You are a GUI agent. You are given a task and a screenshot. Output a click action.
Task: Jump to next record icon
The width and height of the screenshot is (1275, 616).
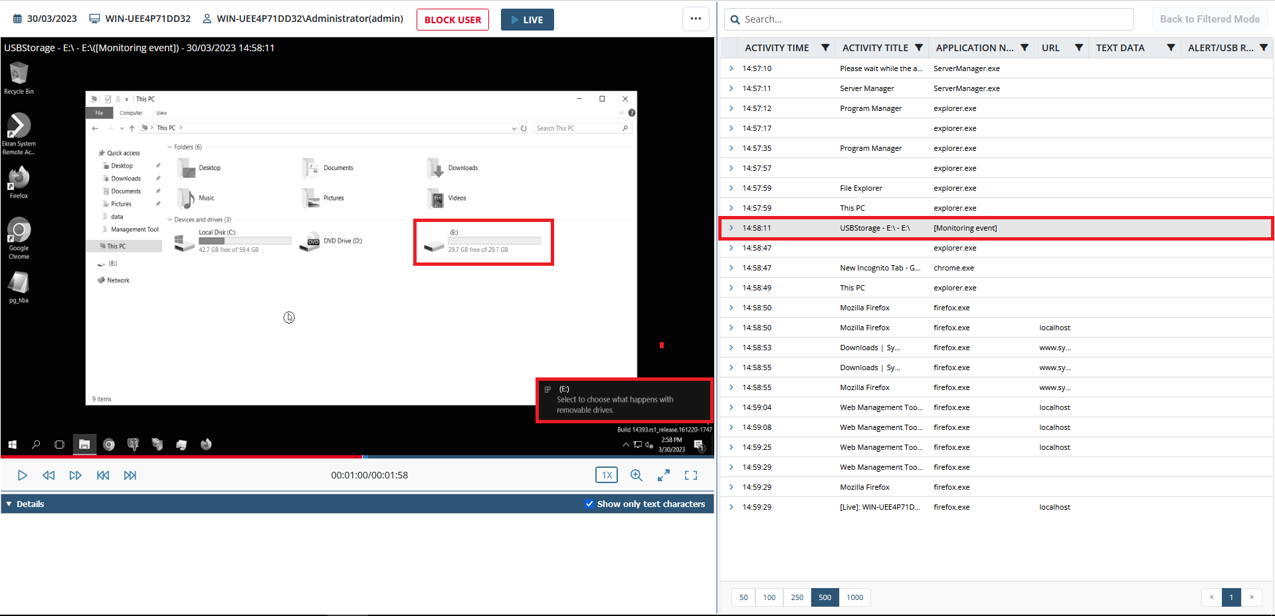(x=130, y=475)
